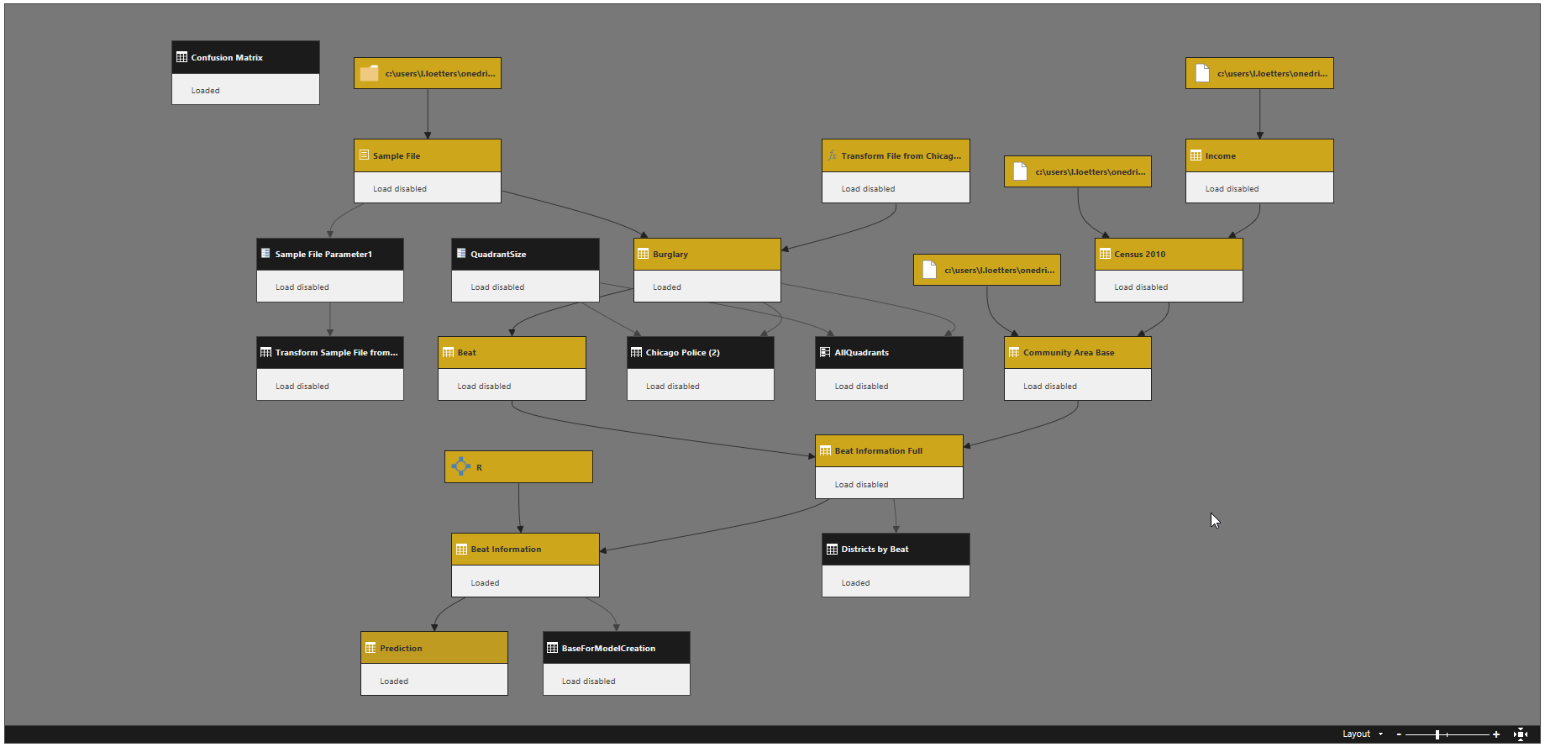Click the Sample File Parameter1 parameter icon
This screenshot has height=747, width=1545.
click(265, 253)
